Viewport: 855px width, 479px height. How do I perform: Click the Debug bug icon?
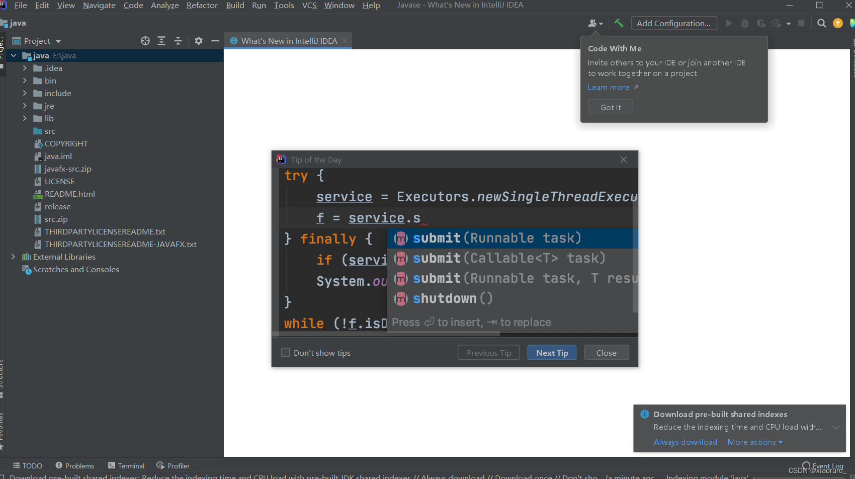coord(745,23)
